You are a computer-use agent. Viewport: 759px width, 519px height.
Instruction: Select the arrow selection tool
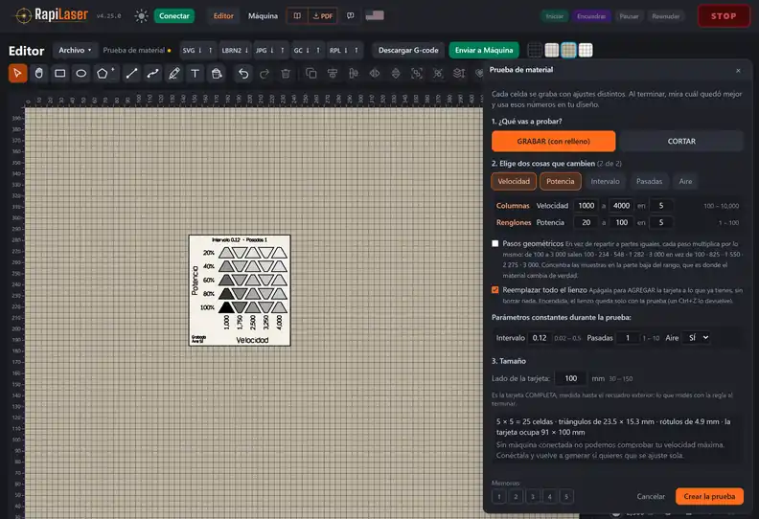pos(18,74)
